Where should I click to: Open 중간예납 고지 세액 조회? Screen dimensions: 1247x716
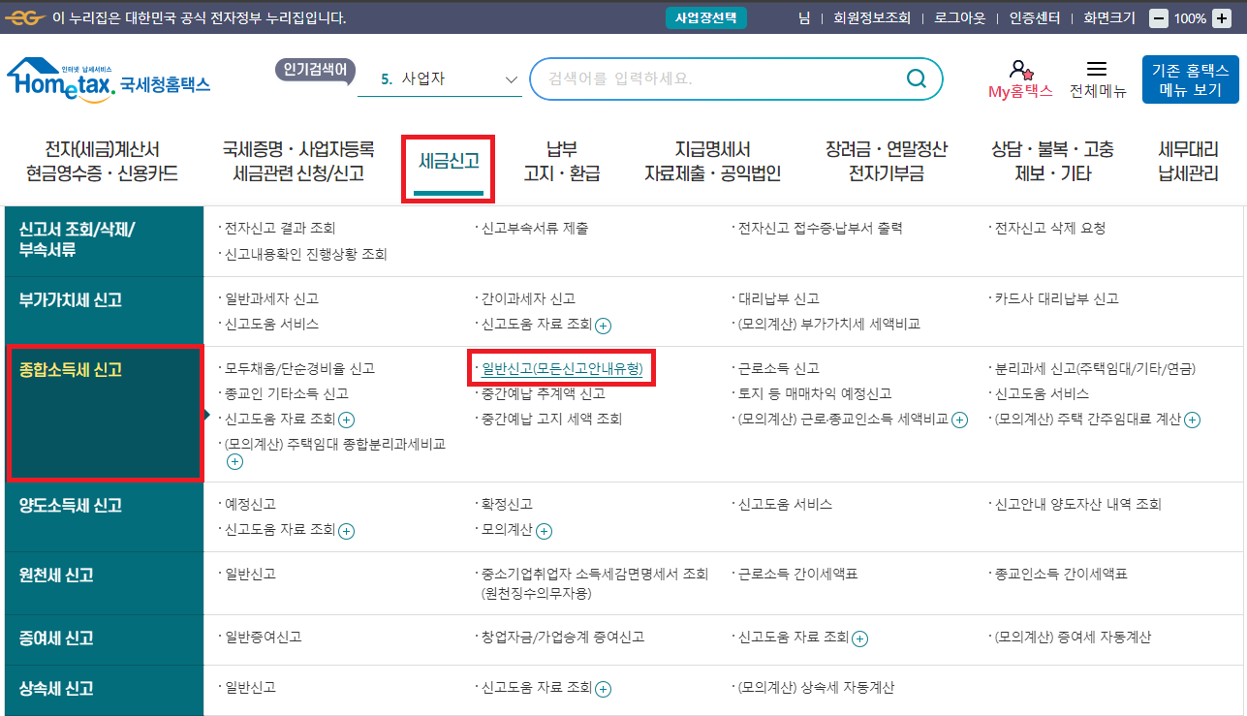[551, 420]
